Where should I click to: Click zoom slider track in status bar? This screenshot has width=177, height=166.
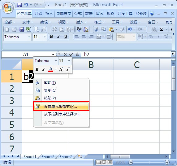(149, 163)
